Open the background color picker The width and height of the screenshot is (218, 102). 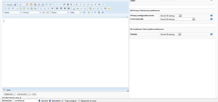pos(89,12)
